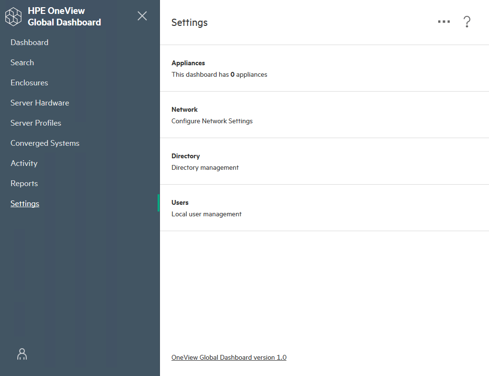
Task: View the Activity page
Action: 24,164
